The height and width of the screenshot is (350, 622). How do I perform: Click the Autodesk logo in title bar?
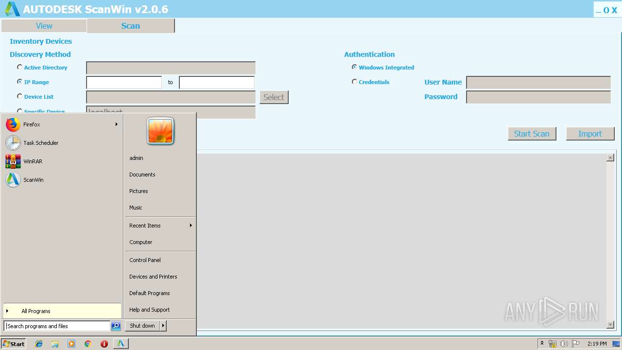[x=12, y=9]
